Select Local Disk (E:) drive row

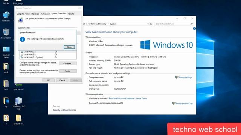[x=48, y=54]
